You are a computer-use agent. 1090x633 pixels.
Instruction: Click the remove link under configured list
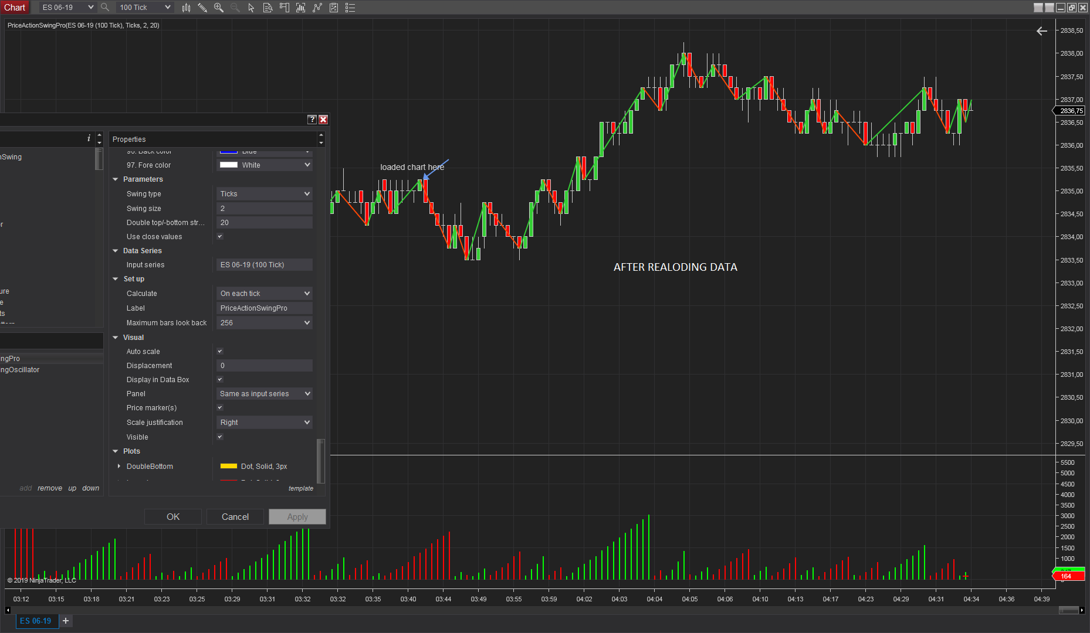point(50,488)
